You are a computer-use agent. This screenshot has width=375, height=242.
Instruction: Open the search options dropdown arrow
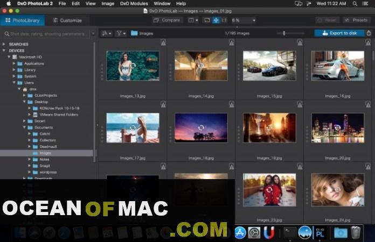pos(93,34)
